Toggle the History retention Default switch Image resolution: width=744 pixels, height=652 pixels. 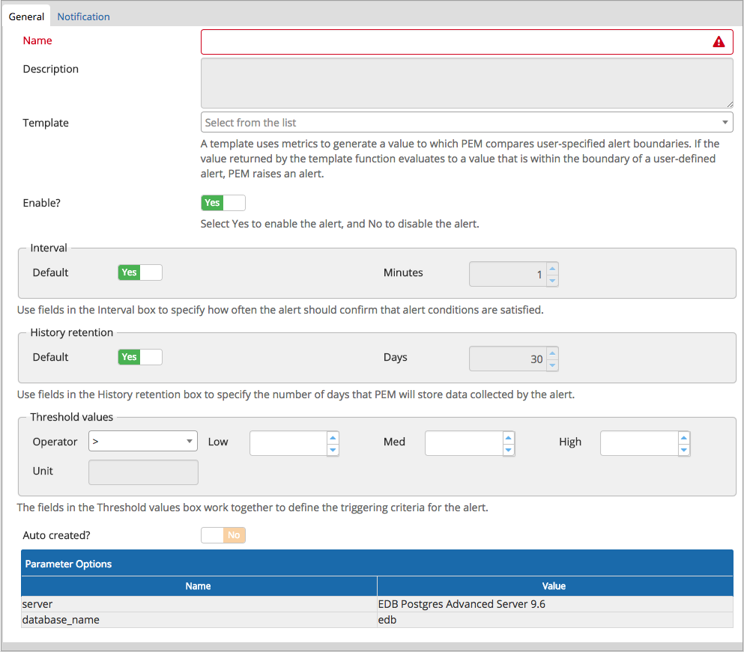(x=139, y=357)
